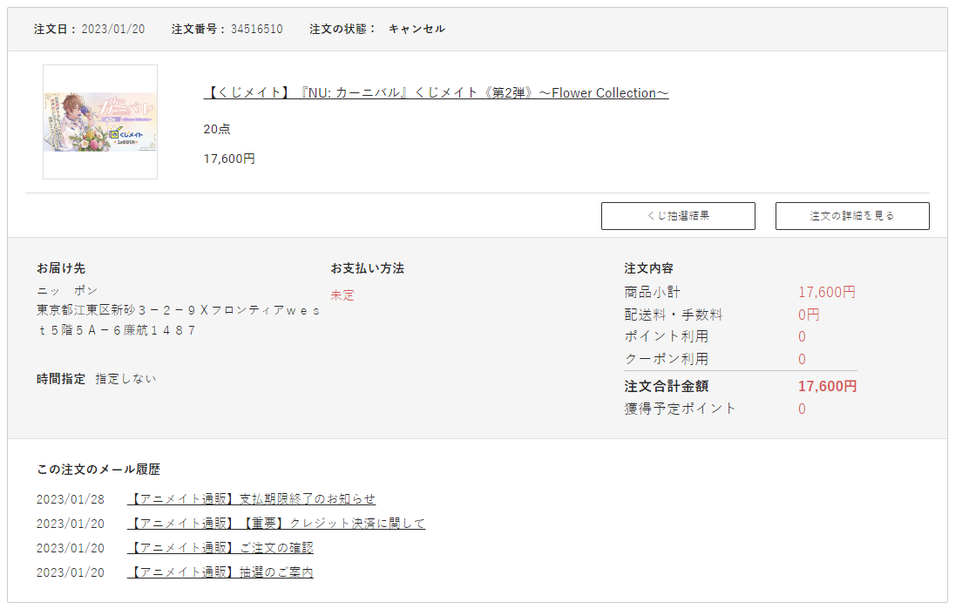Click the order date 2023/01/20 in header
The height and width of the screenshot is (609, 962).
tap(113, 30)
